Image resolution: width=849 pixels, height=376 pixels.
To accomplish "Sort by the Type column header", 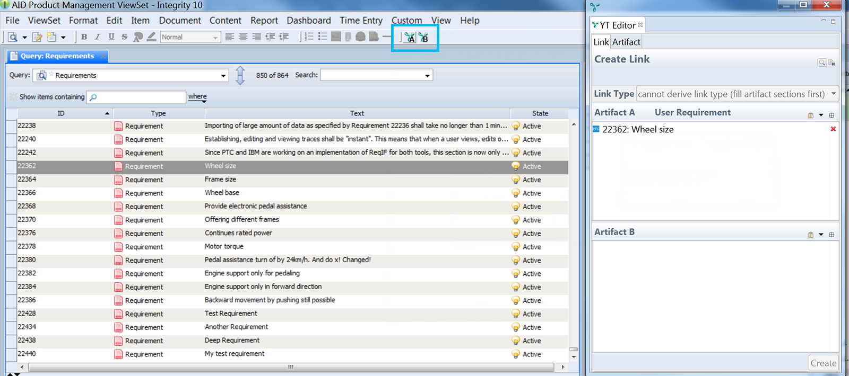I will coord(158,113).
